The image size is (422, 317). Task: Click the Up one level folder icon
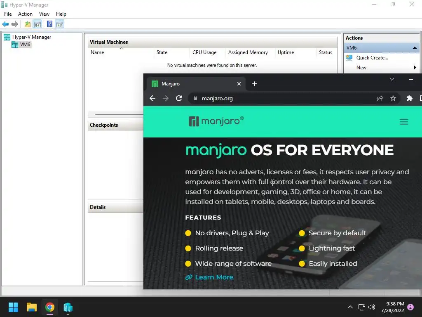(x=28, y=24)
